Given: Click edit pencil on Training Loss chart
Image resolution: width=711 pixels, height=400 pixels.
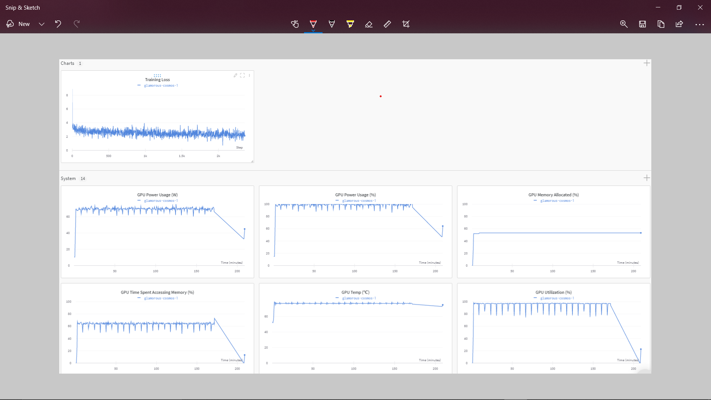Looking at the screenshot, I should 235,75.
